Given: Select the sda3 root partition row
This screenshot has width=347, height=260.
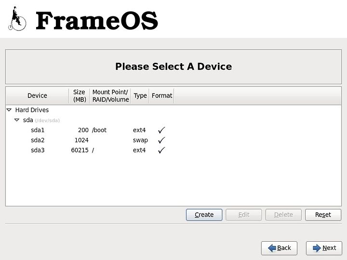Looking at the screenshot, I should (173, 150).
